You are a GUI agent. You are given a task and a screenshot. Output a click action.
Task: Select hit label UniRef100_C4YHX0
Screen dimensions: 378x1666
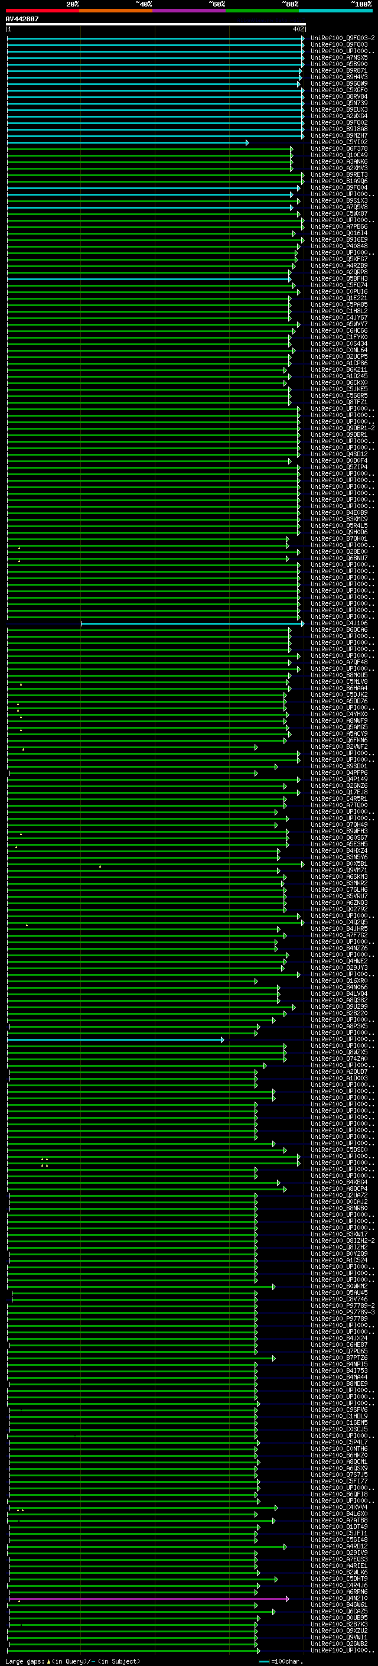(x=339, y=714)
